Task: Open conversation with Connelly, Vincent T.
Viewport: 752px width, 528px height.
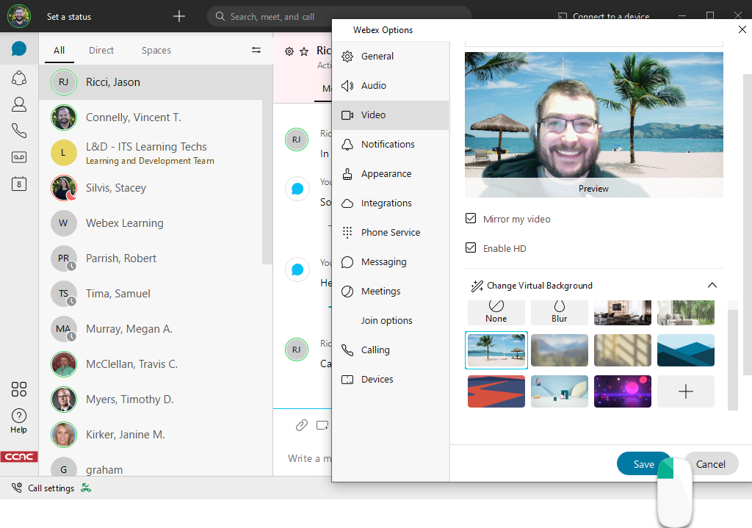Action: tap(151, 117)
